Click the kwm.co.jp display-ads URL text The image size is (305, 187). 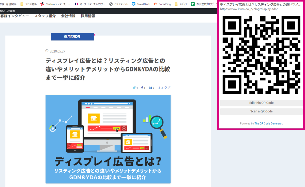[249, 9]
